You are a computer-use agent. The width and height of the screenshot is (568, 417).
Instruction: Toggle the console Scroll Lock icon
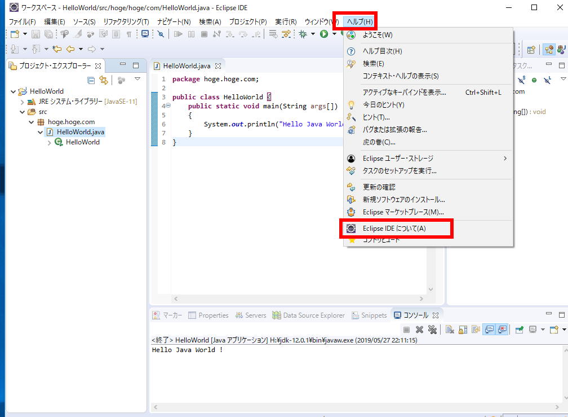click(x=463, y=330)
